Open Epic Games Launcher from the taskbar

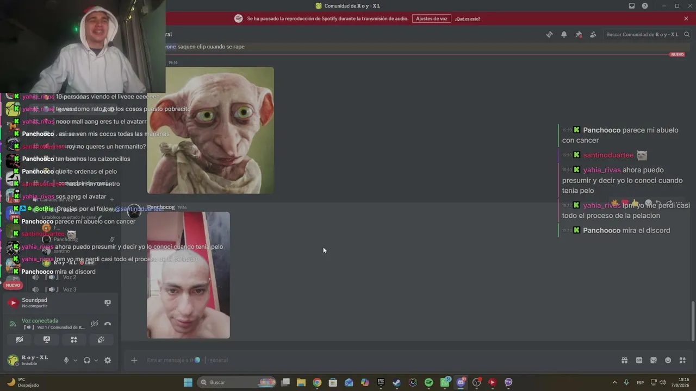point(381,382)
